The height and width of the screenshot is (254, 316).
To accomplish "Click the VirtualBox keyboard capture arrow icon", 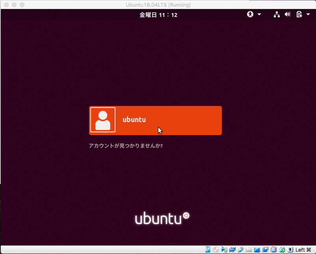I will point(290,250).
